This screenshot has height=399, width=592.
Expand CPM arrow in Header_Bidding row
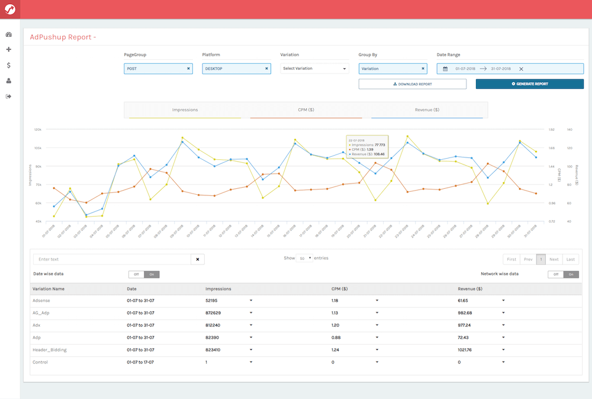pos(377,349)
